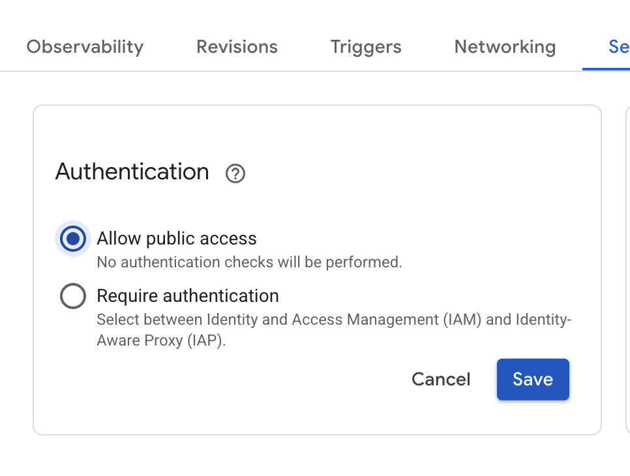This screenshot has height=476, width=630.
Task: Click the 'Allow public access' label text
Action: click(177, 239)
